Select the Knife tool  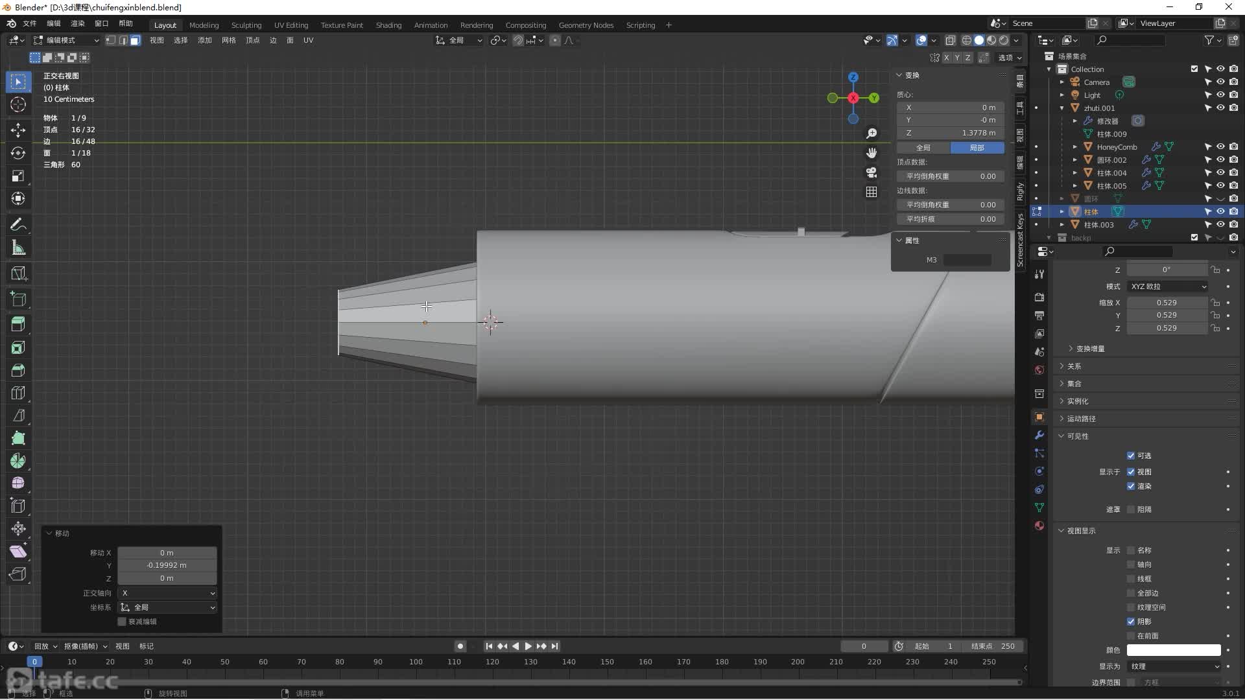pyautogui.click(x=18, y=415)
